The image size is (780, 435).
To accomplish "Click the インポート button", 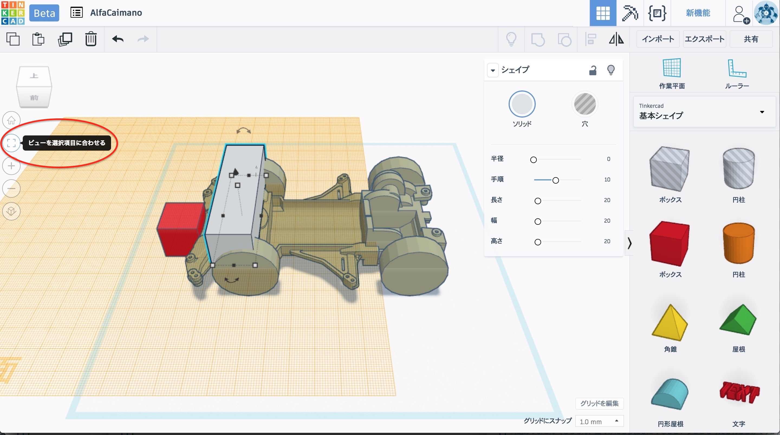I will 658,39.
